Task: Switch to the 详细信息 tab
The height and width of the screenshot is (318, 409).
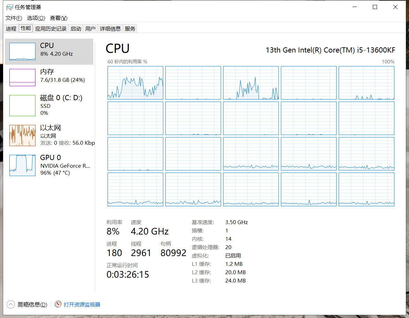Action: pyautogui.click(x=110, y=29)
